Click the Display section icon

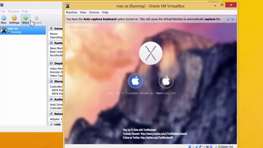pos(51,63)
